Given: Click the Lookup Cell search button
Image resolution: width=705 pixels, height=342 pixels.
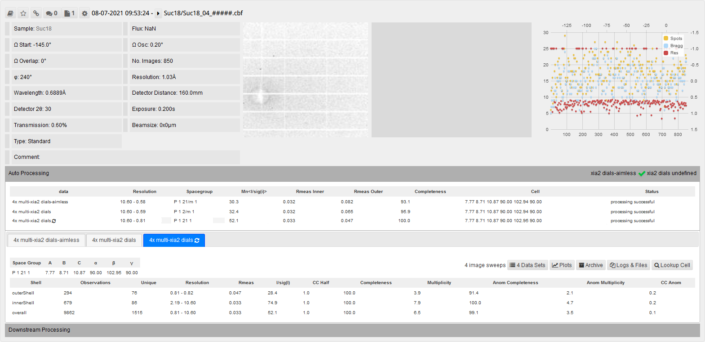Looking at the screenshot, I should click(x=672, y=265).
